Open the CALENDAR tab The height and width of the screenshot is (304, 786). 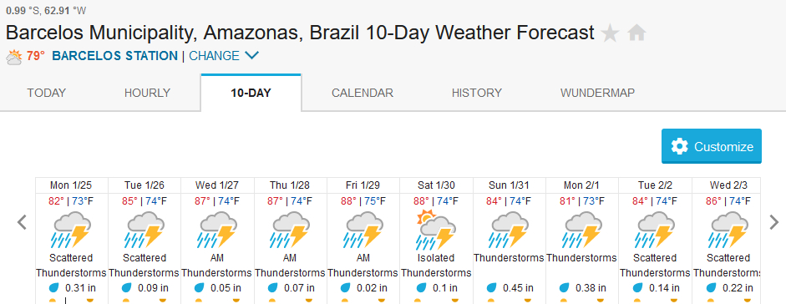click(363, 93)
